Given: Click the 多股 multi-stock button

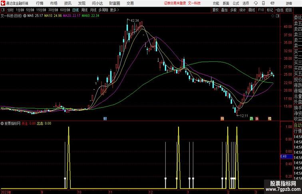Looking at the screenshot, I should pyautogui.click(x=233, y=10).
